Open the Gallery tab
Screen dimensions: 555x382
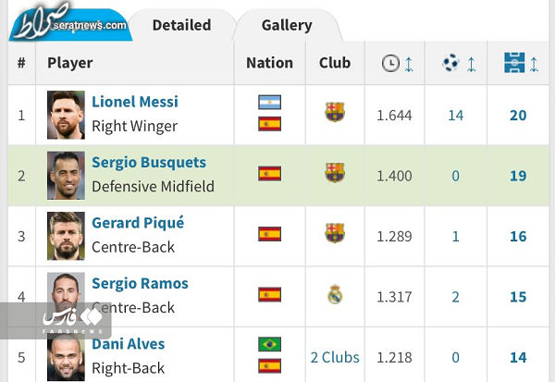[x=287, y=25]
